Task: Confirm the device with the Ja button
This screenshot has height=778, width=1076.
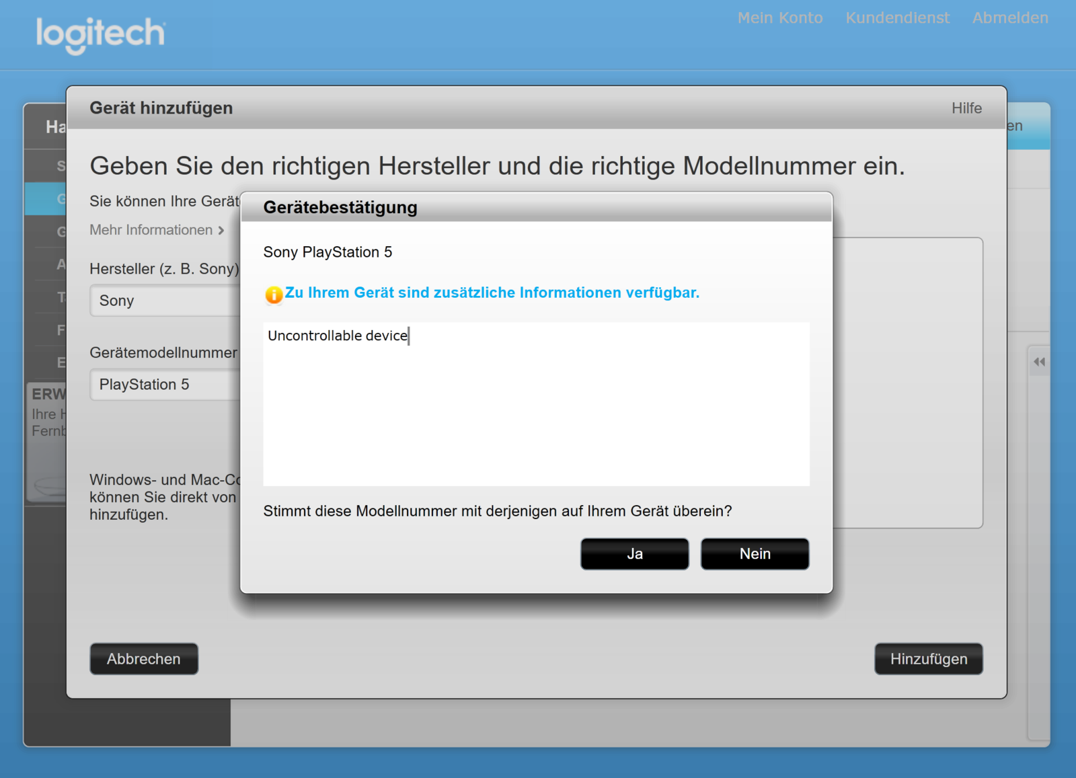Action: [x=635, y=553]
